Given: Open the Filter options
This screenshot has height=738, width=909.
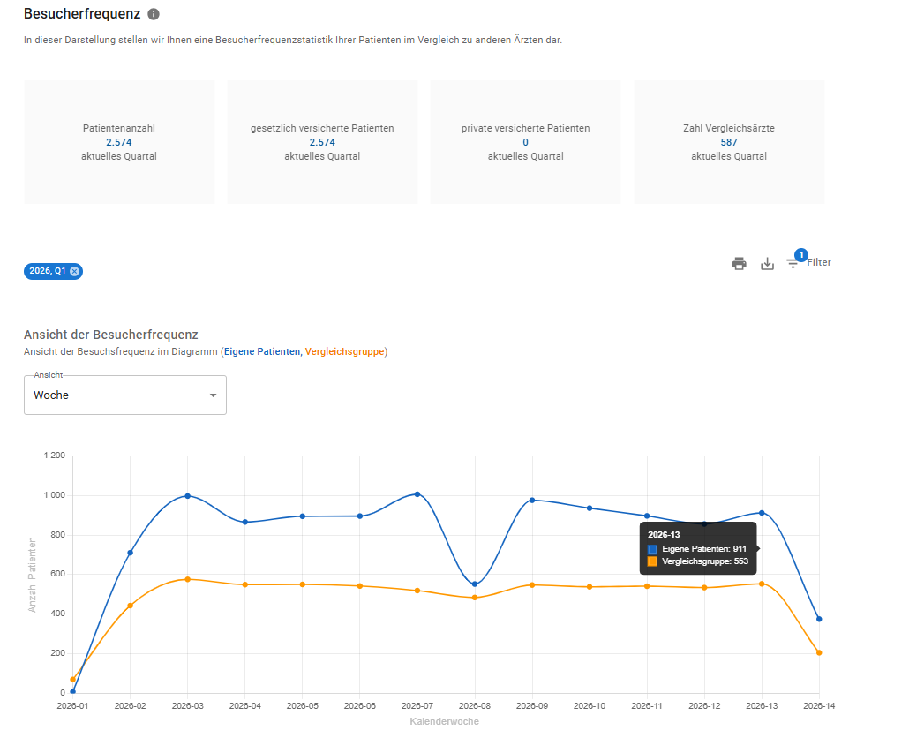Looking at the screenshot, I should (x=809, y=262).
